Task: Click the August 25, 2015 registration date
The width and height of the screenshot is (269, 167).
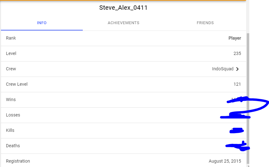Action: (x=225, y=161)
